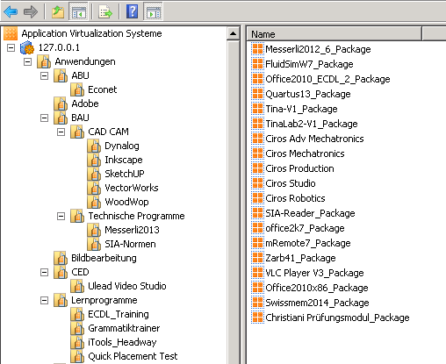446x364 pixels.
Task: Select VectorWorks in the tree
Action: tap(132, 188)
